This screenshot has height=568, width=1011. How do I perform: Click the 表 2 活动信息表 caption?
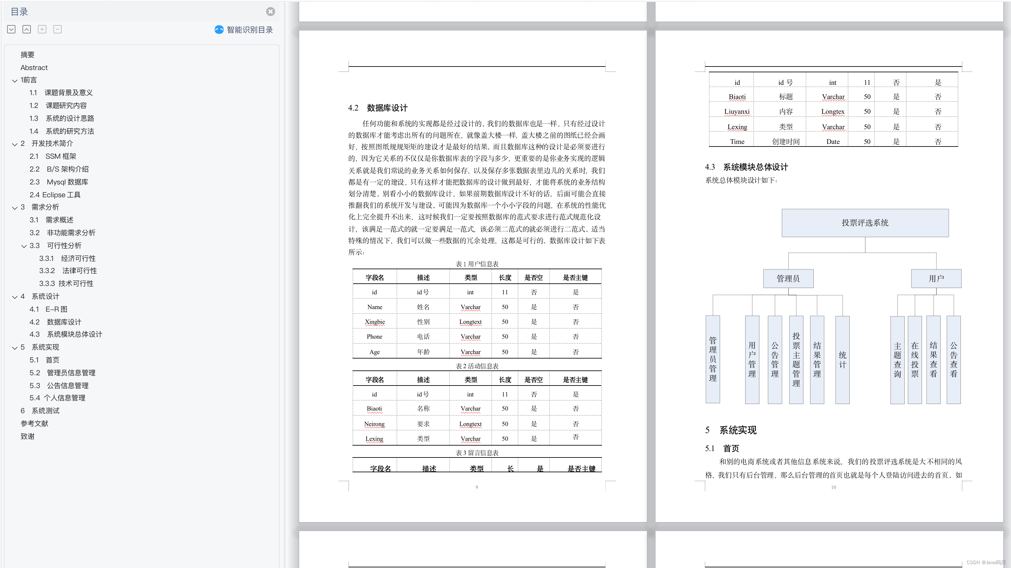[477, 366]
